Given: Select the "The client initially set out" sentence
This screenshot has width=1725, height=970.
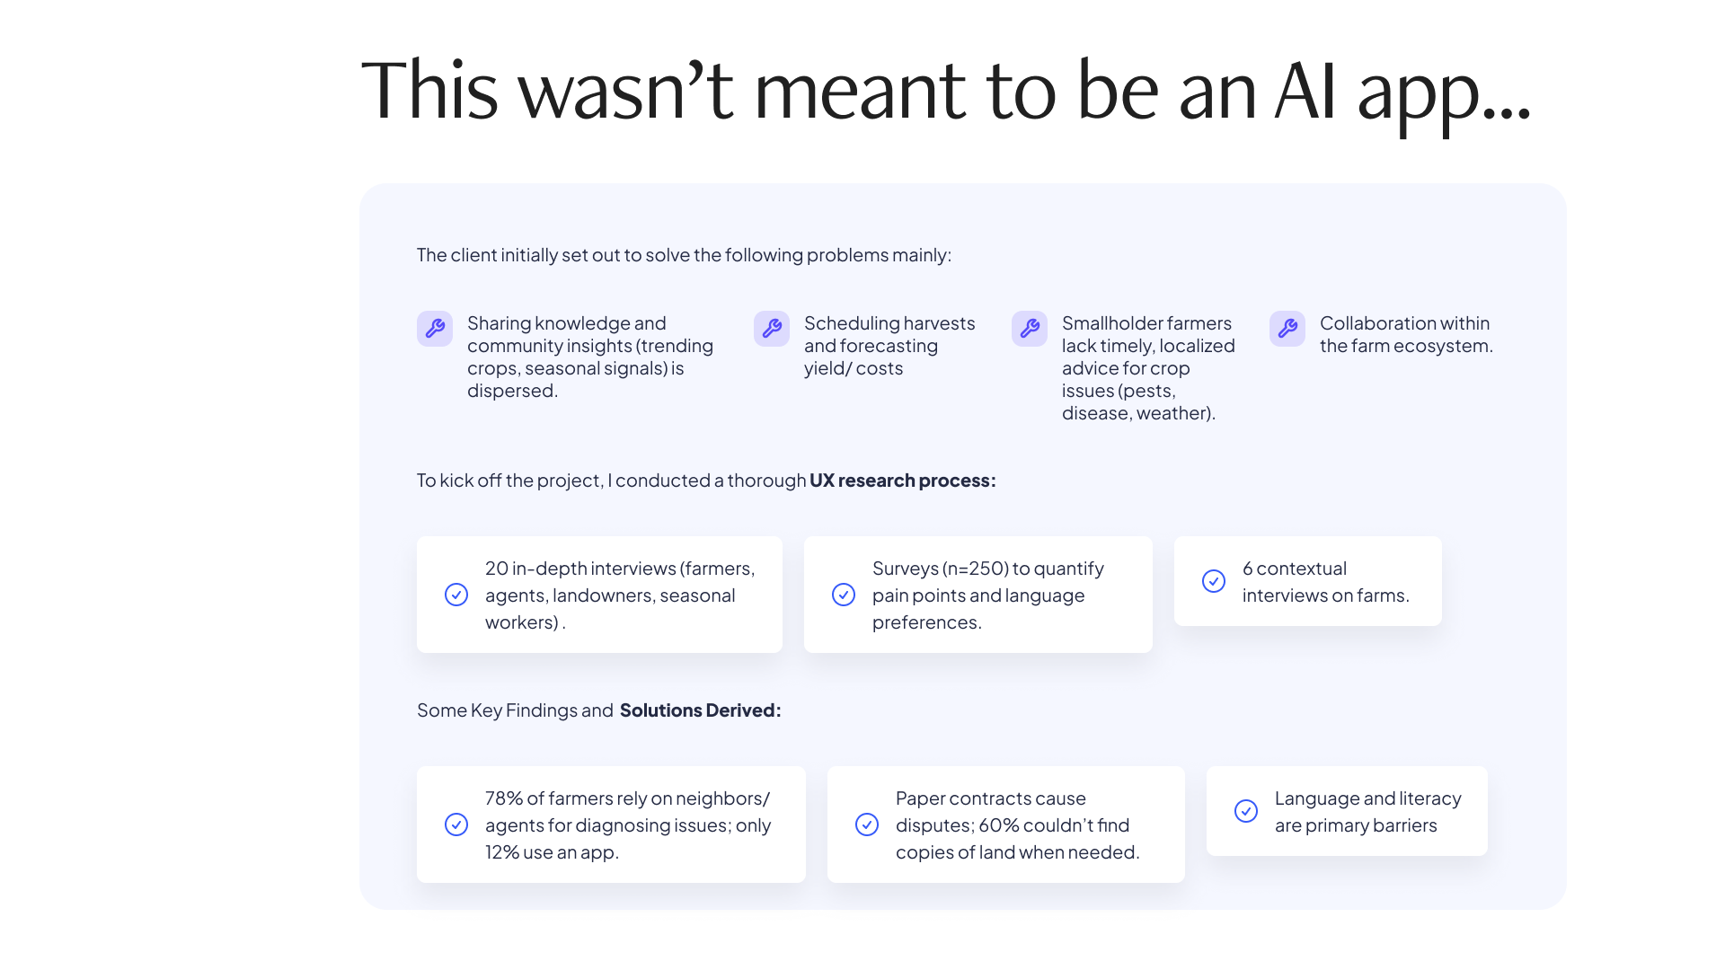Looking at the screenshot, I should pos(684,255).
